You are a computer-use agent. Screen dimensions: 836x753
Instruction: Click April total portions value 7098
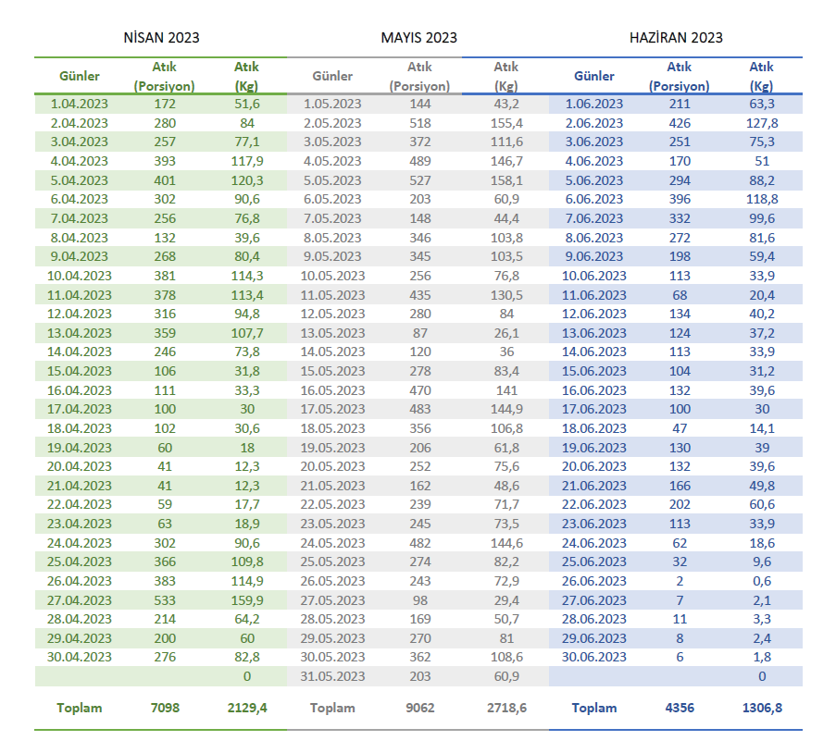[165, 708]
